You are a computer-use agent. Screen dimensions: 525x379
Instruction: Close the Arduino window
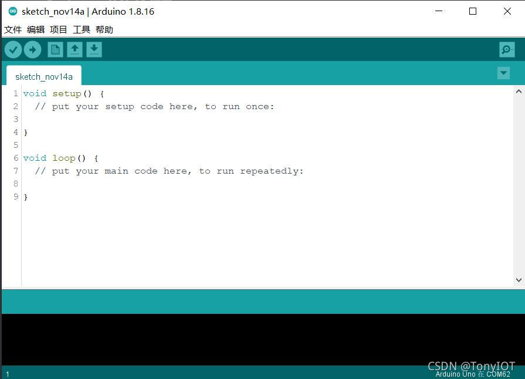click(x=507, y=11)
